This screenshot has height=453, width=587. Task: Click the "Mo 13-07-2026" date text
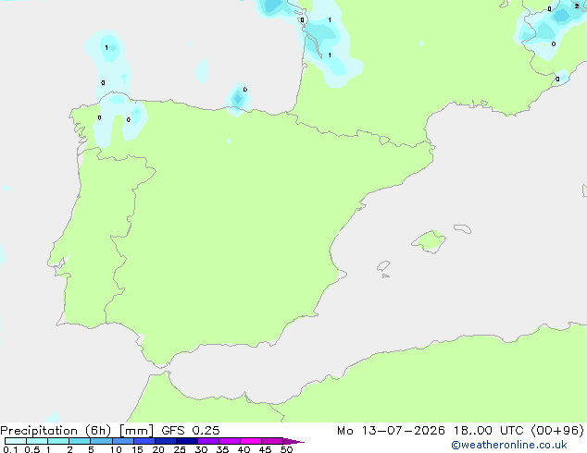coord(391,431)
